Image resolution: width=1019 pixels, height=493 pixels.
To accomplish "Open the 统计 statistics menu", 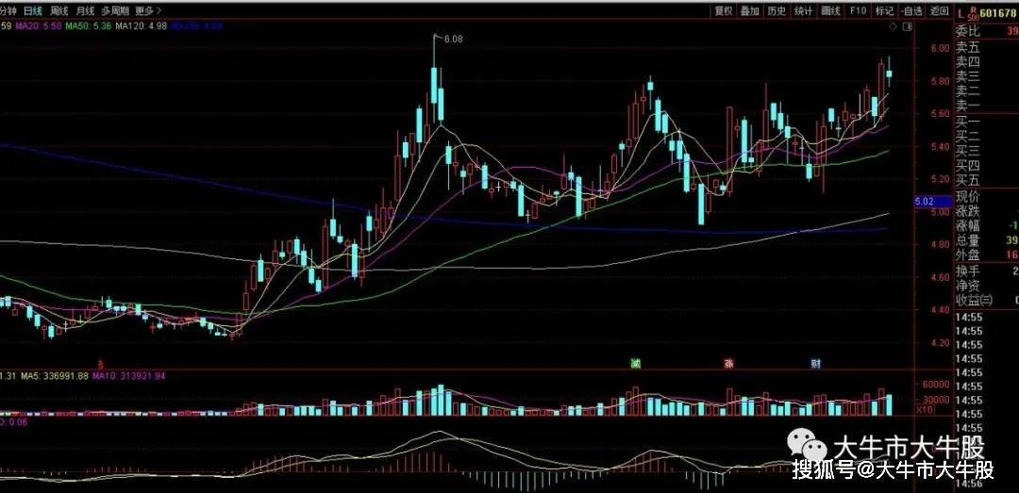I will coord(803,11).
